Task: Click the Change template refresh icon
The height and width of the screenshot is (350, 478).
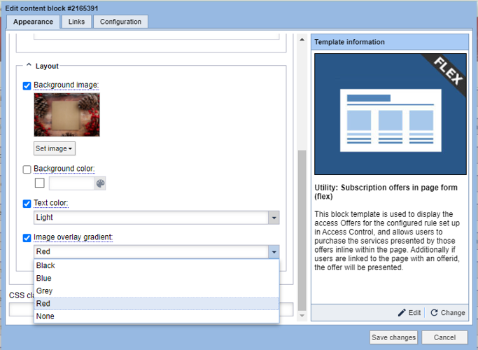Action: [434, 313]
